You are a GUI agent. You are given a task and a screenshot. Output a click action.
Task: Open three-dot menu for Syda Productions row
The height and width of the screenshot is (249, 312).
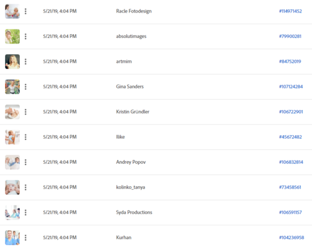(x=26, y=212)
